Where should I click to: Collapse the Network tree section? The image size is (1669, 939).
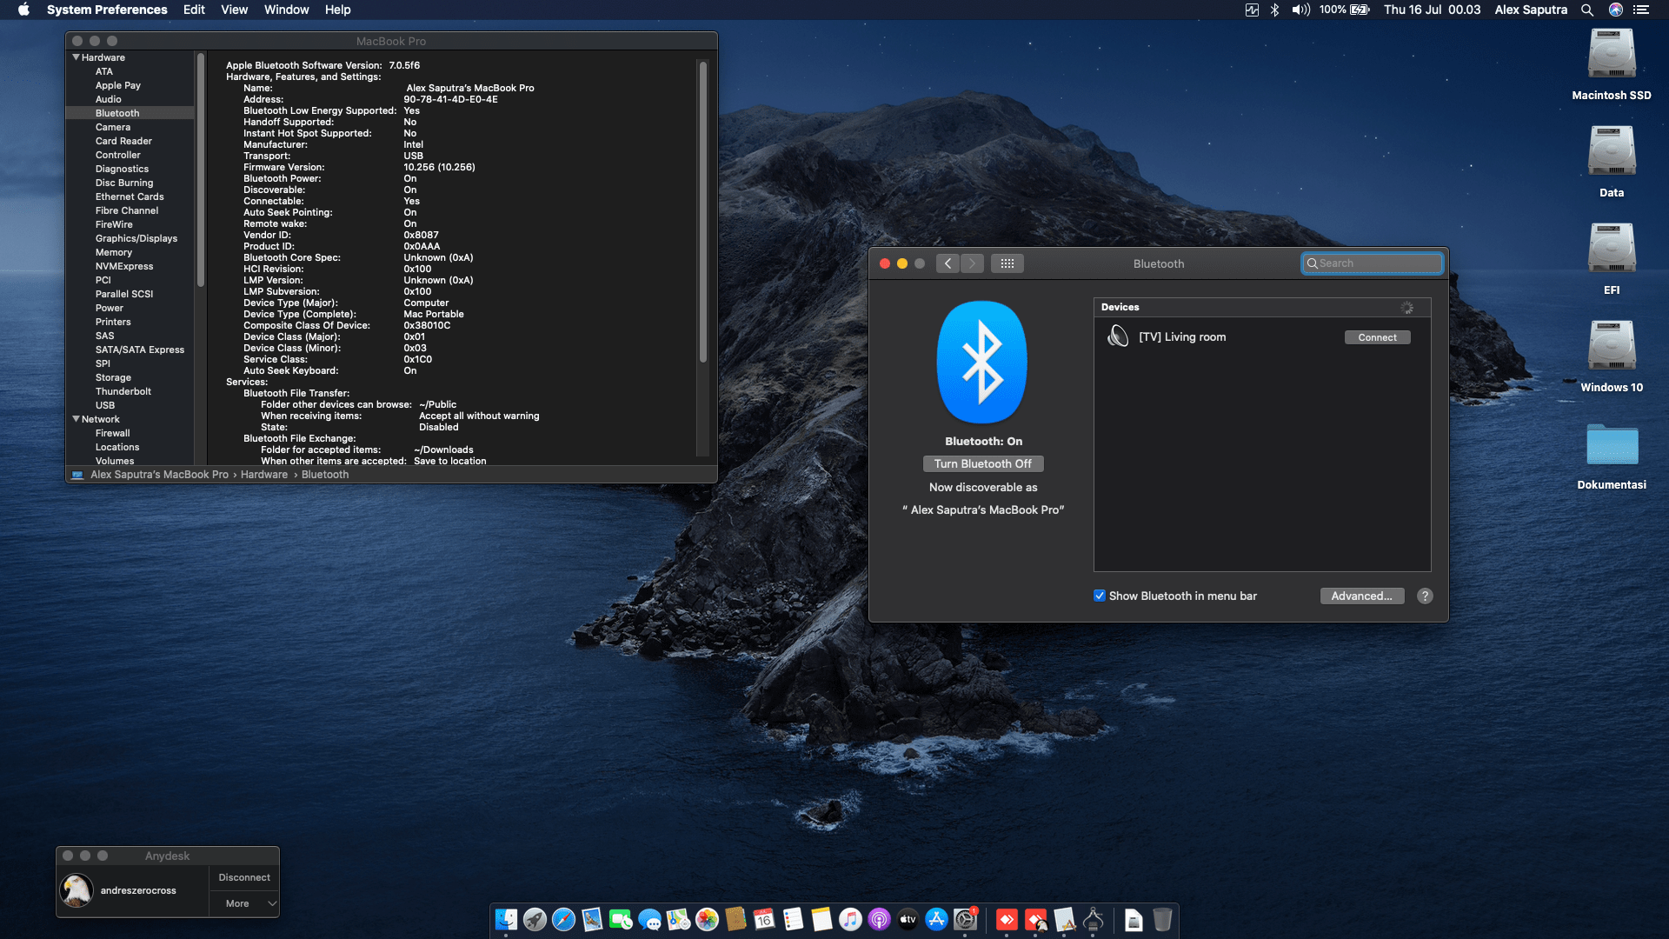coord(76,419)
